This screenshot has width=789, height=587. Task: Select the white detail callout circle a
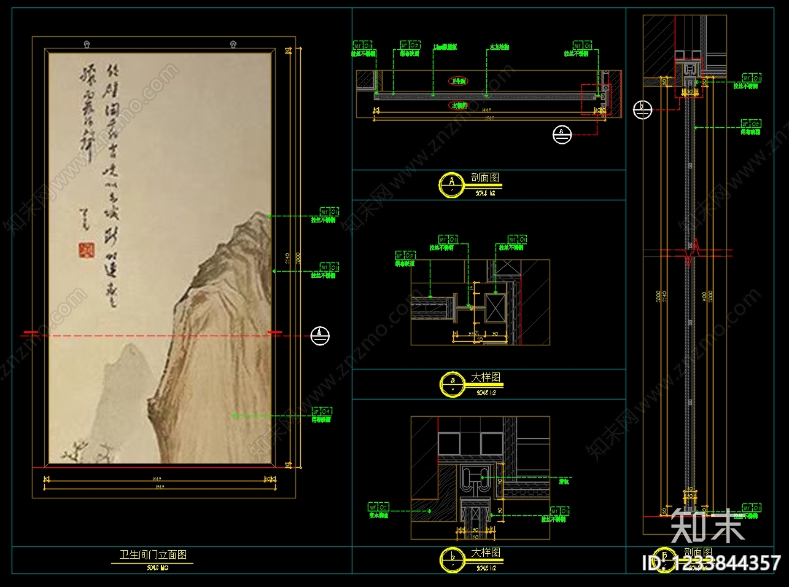pos(562,135)
